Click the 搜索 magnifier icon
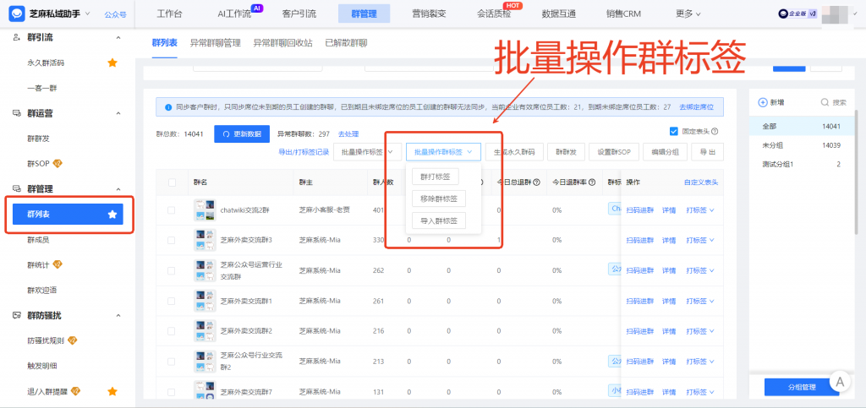This screenshot has width=866, height=408. (x=825, y=102)
